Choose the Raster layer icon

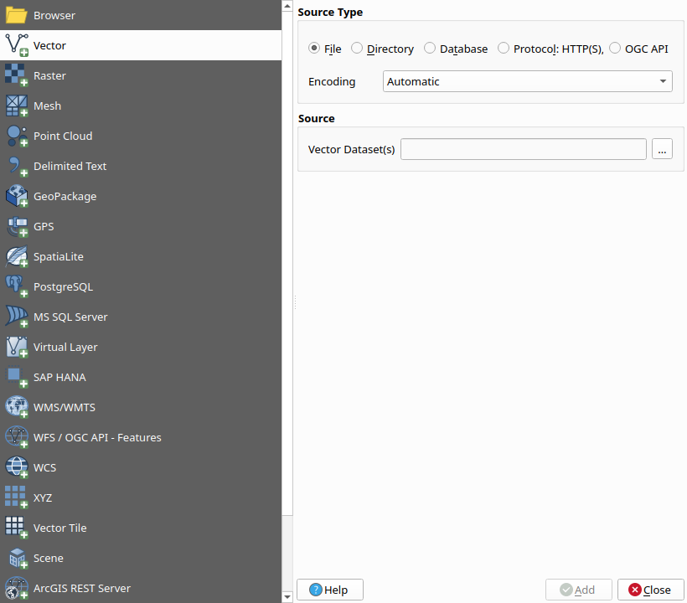click(x=17, y=75)
